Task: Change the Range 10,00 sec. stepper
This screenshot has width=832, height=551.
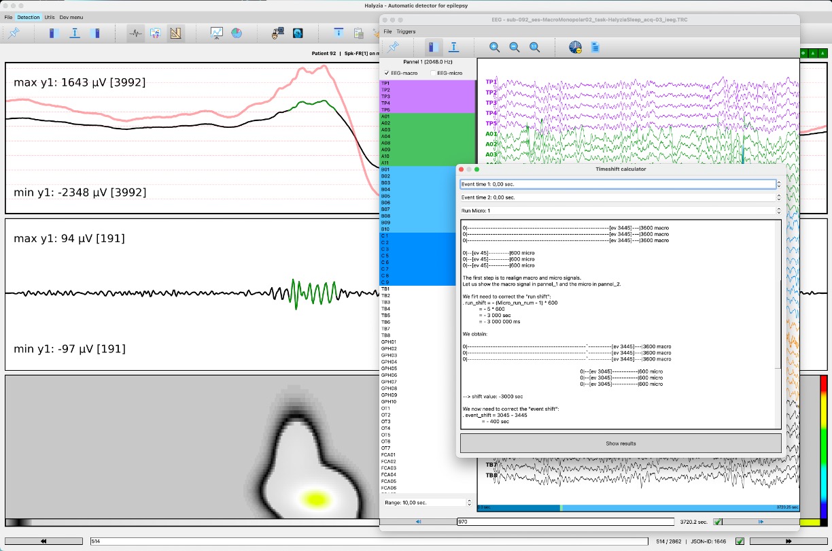Action: (469, 503)
